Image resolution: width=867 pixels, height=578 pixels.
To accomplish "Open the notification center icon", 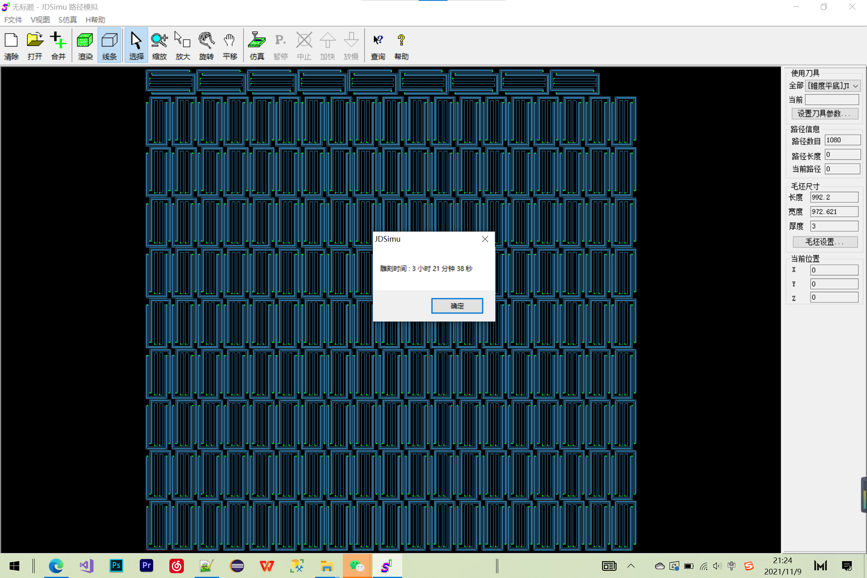I will pyautogui.click(x=847, y=566).
